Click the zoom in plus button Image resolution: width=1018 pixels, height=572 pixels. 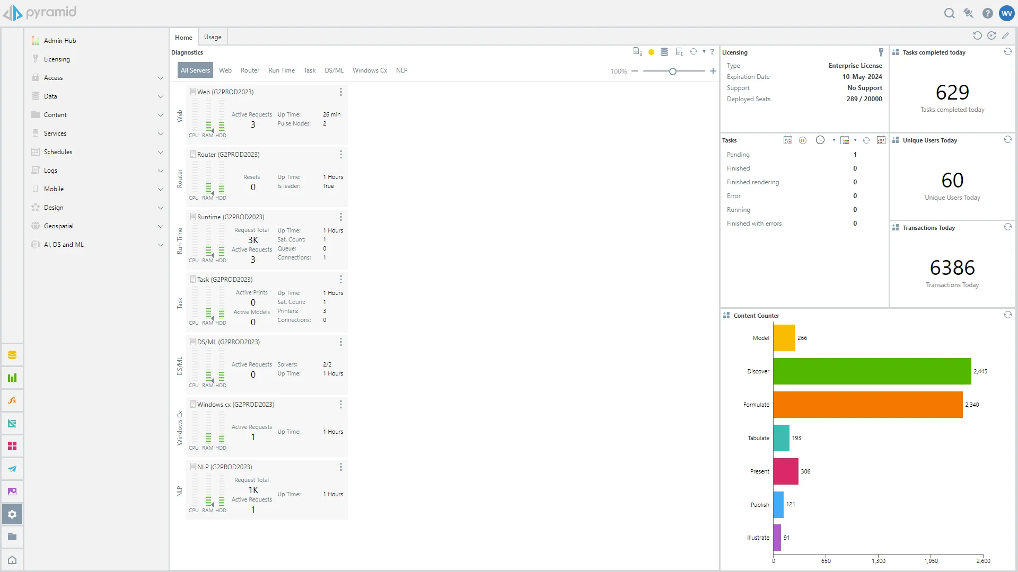pos(713,71)
